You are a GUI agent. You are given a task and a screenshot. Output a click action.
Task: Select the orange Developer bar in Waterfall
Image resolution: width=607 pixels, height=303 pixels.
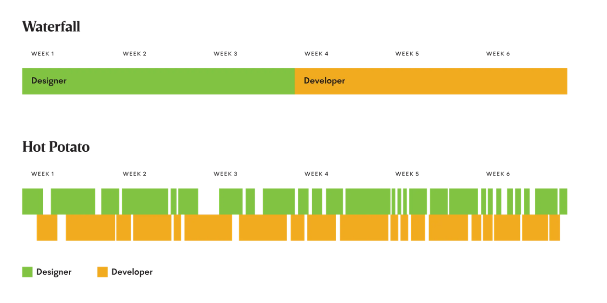click(x=431, y=81)
